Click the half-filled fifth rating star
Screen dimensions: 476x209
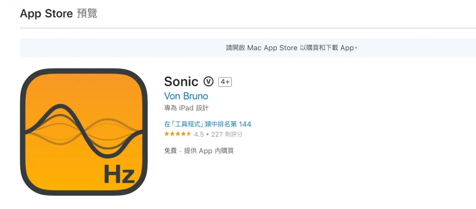coord(189,134)
